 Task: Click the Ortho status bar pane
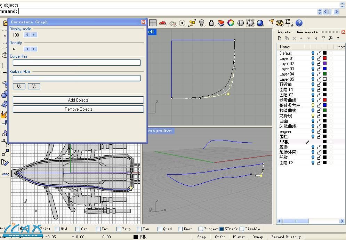[220, 237]
